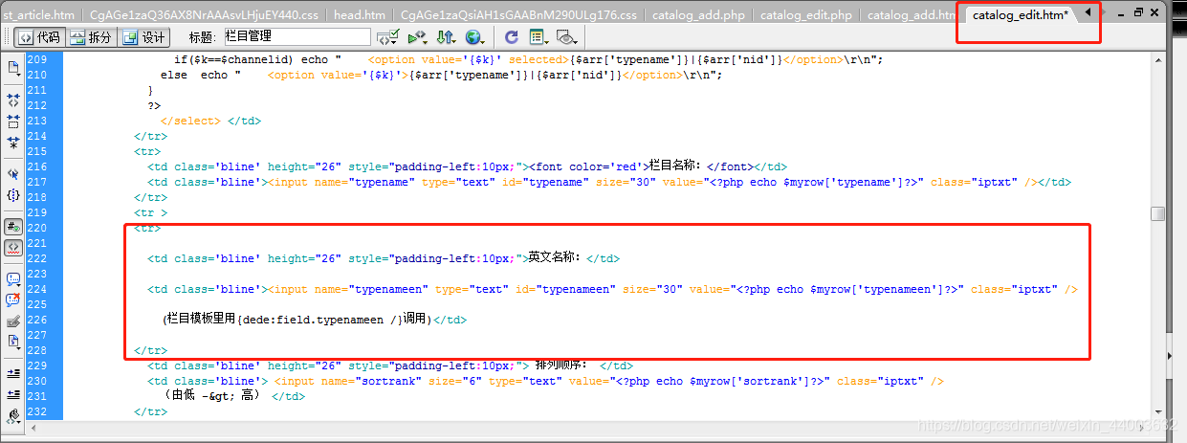Format Source Code icon at bottom left

coord(13,415)
